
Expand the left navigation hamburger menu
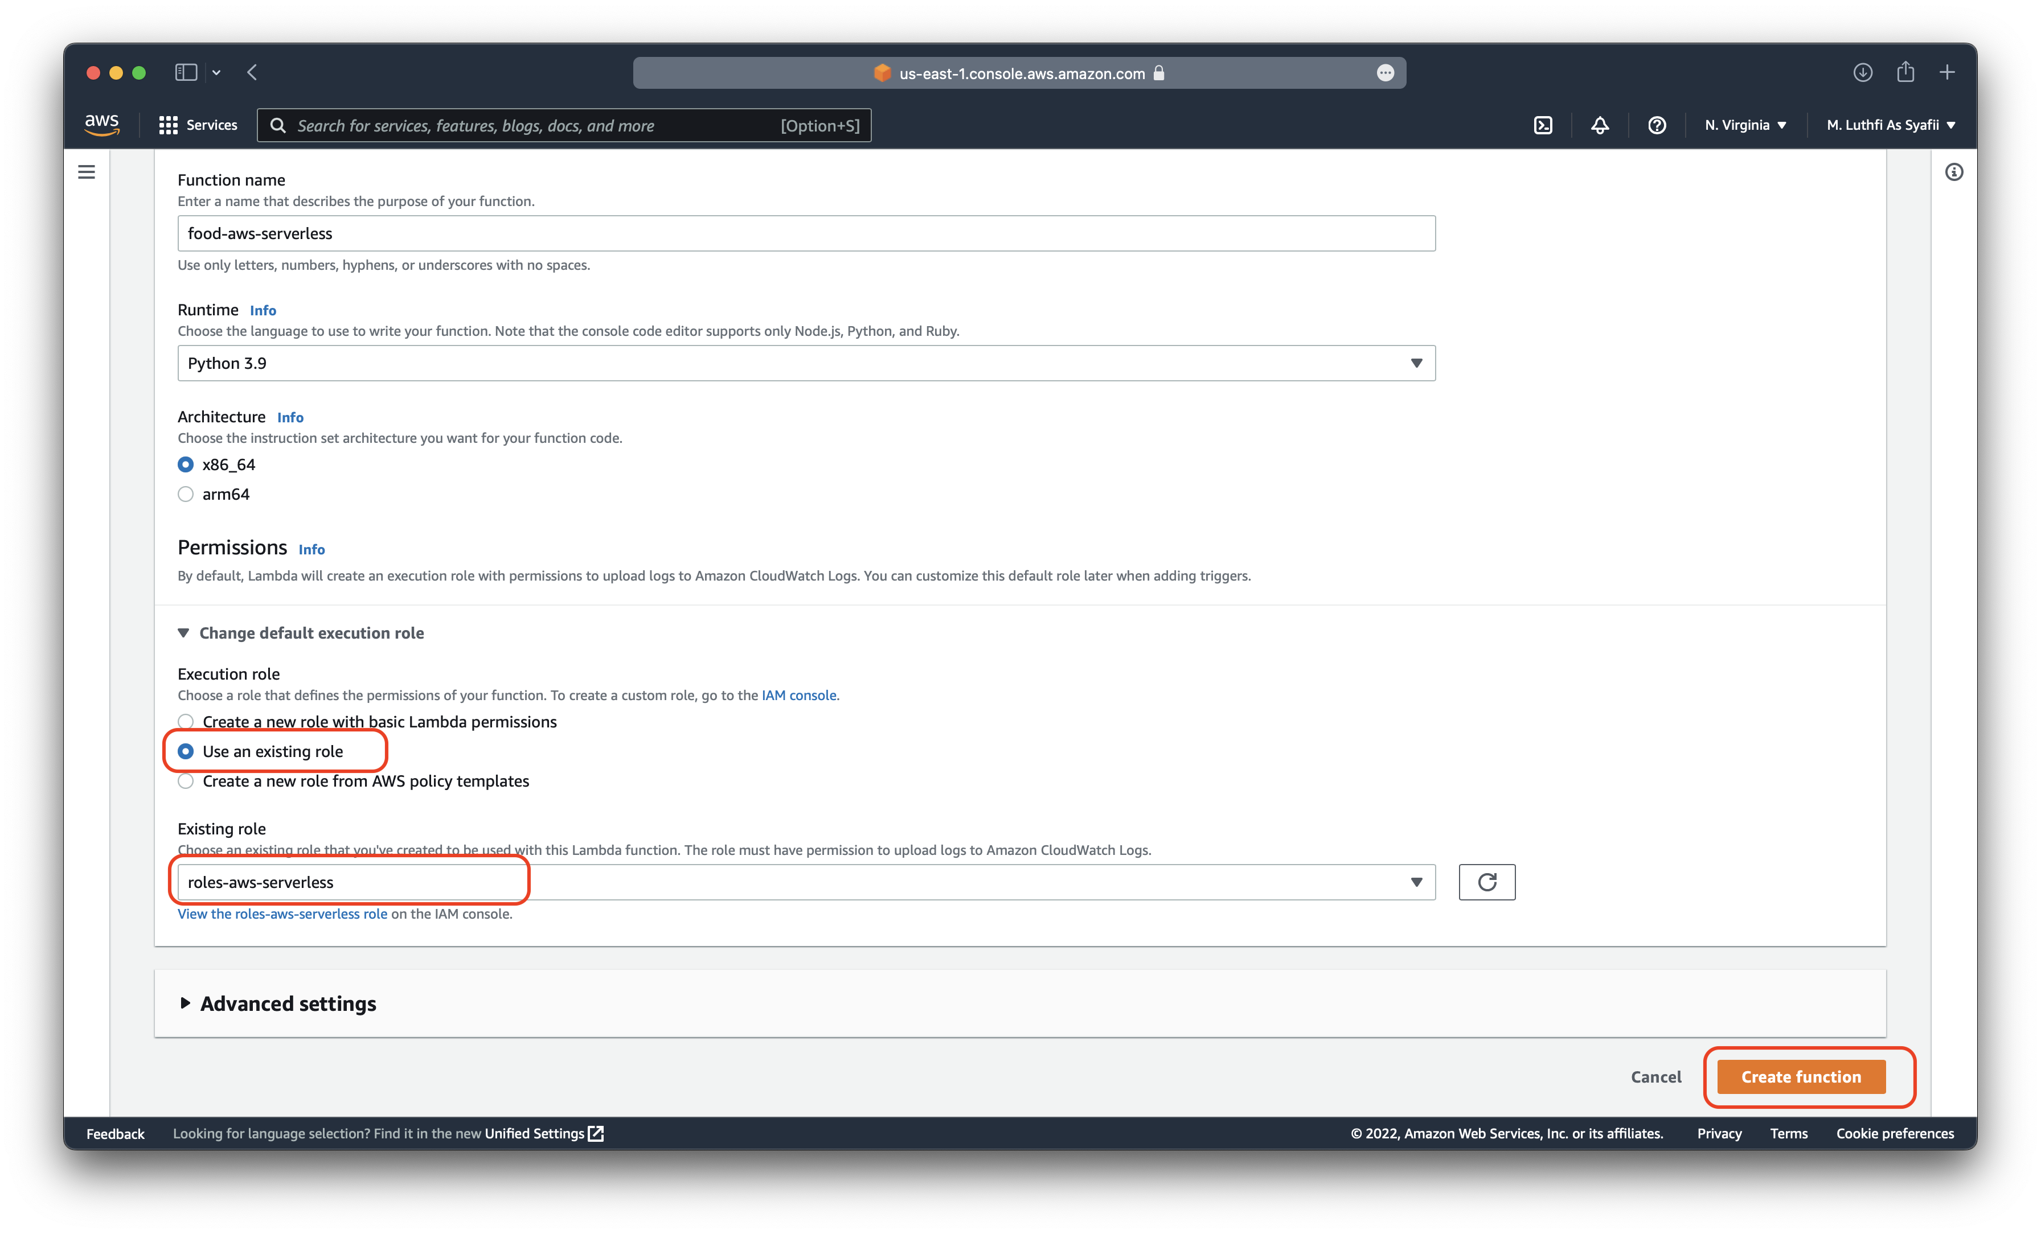pyautogui.click(x=86, y=172)
